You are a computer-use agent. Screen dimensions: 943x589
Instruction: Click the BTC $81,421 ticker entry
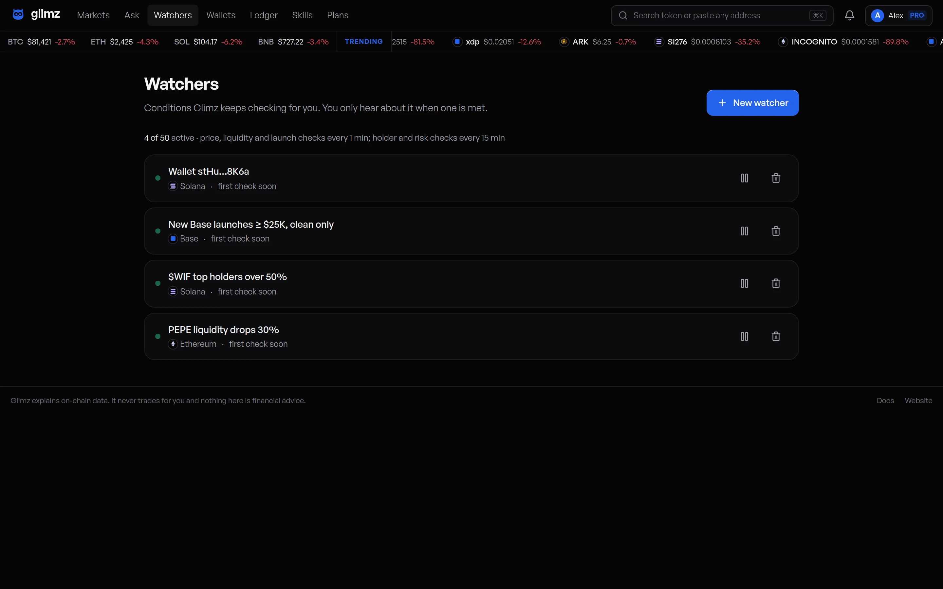pos(41,42)
